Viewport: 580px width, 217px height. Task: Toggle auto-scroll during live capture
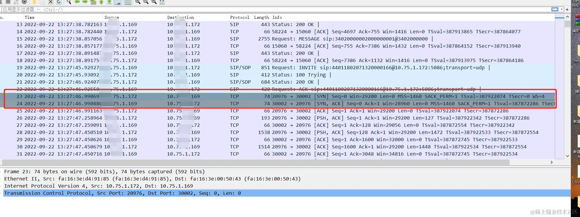pyautogui.click(x=117, y=2)
